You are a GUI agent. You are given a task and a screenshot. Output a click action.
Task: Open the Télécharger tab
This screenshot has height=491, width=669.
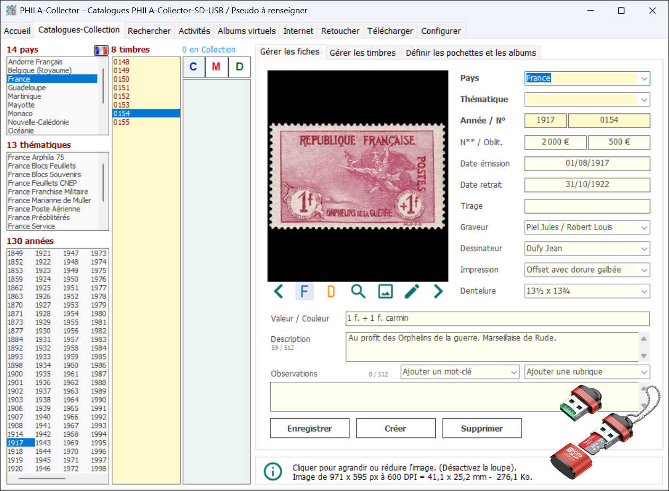[390, 31]
